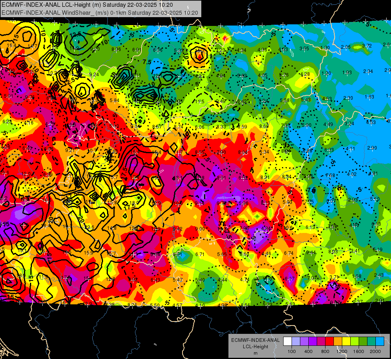The width and height of the screenshot is (391, 359).
Task: Click the teal legend color swatch
Action: point(371,341)
